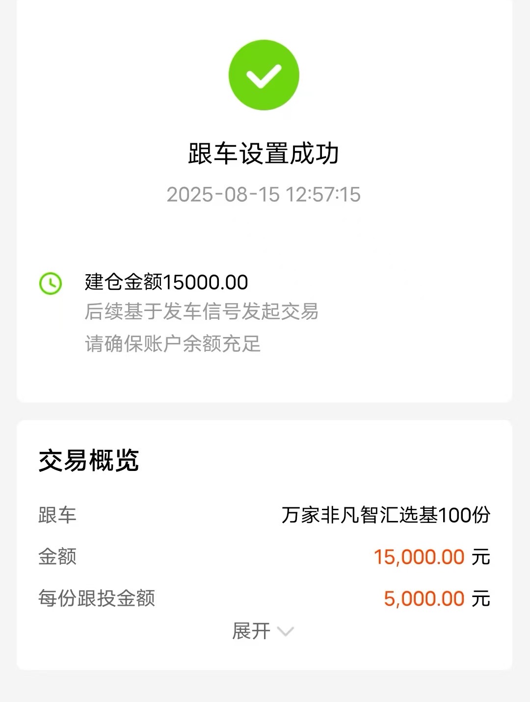Expand details with the chevron arrow
This screenshot has width=530, height=702.
tap(286, 631)
